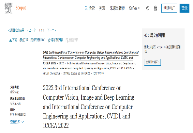Click the greyed create bibliography icon 创建书目

[67, 40]
